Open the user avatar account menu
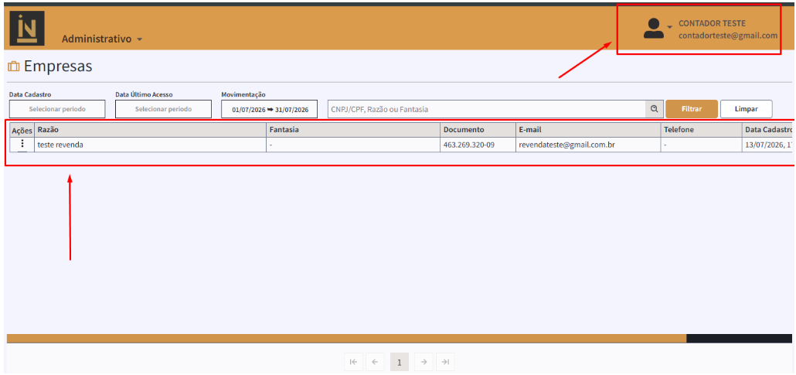 [653, 29]
